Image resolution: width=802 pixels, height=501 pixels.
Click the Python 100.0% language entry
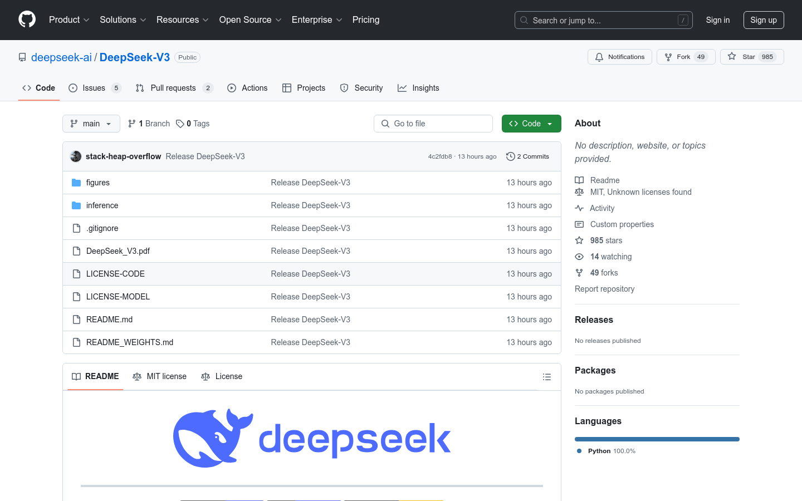(x=606, y=451)
